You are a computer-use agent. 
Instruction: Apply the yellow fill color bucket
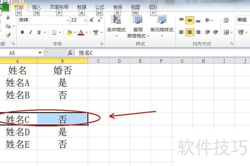tap(69, 32)
